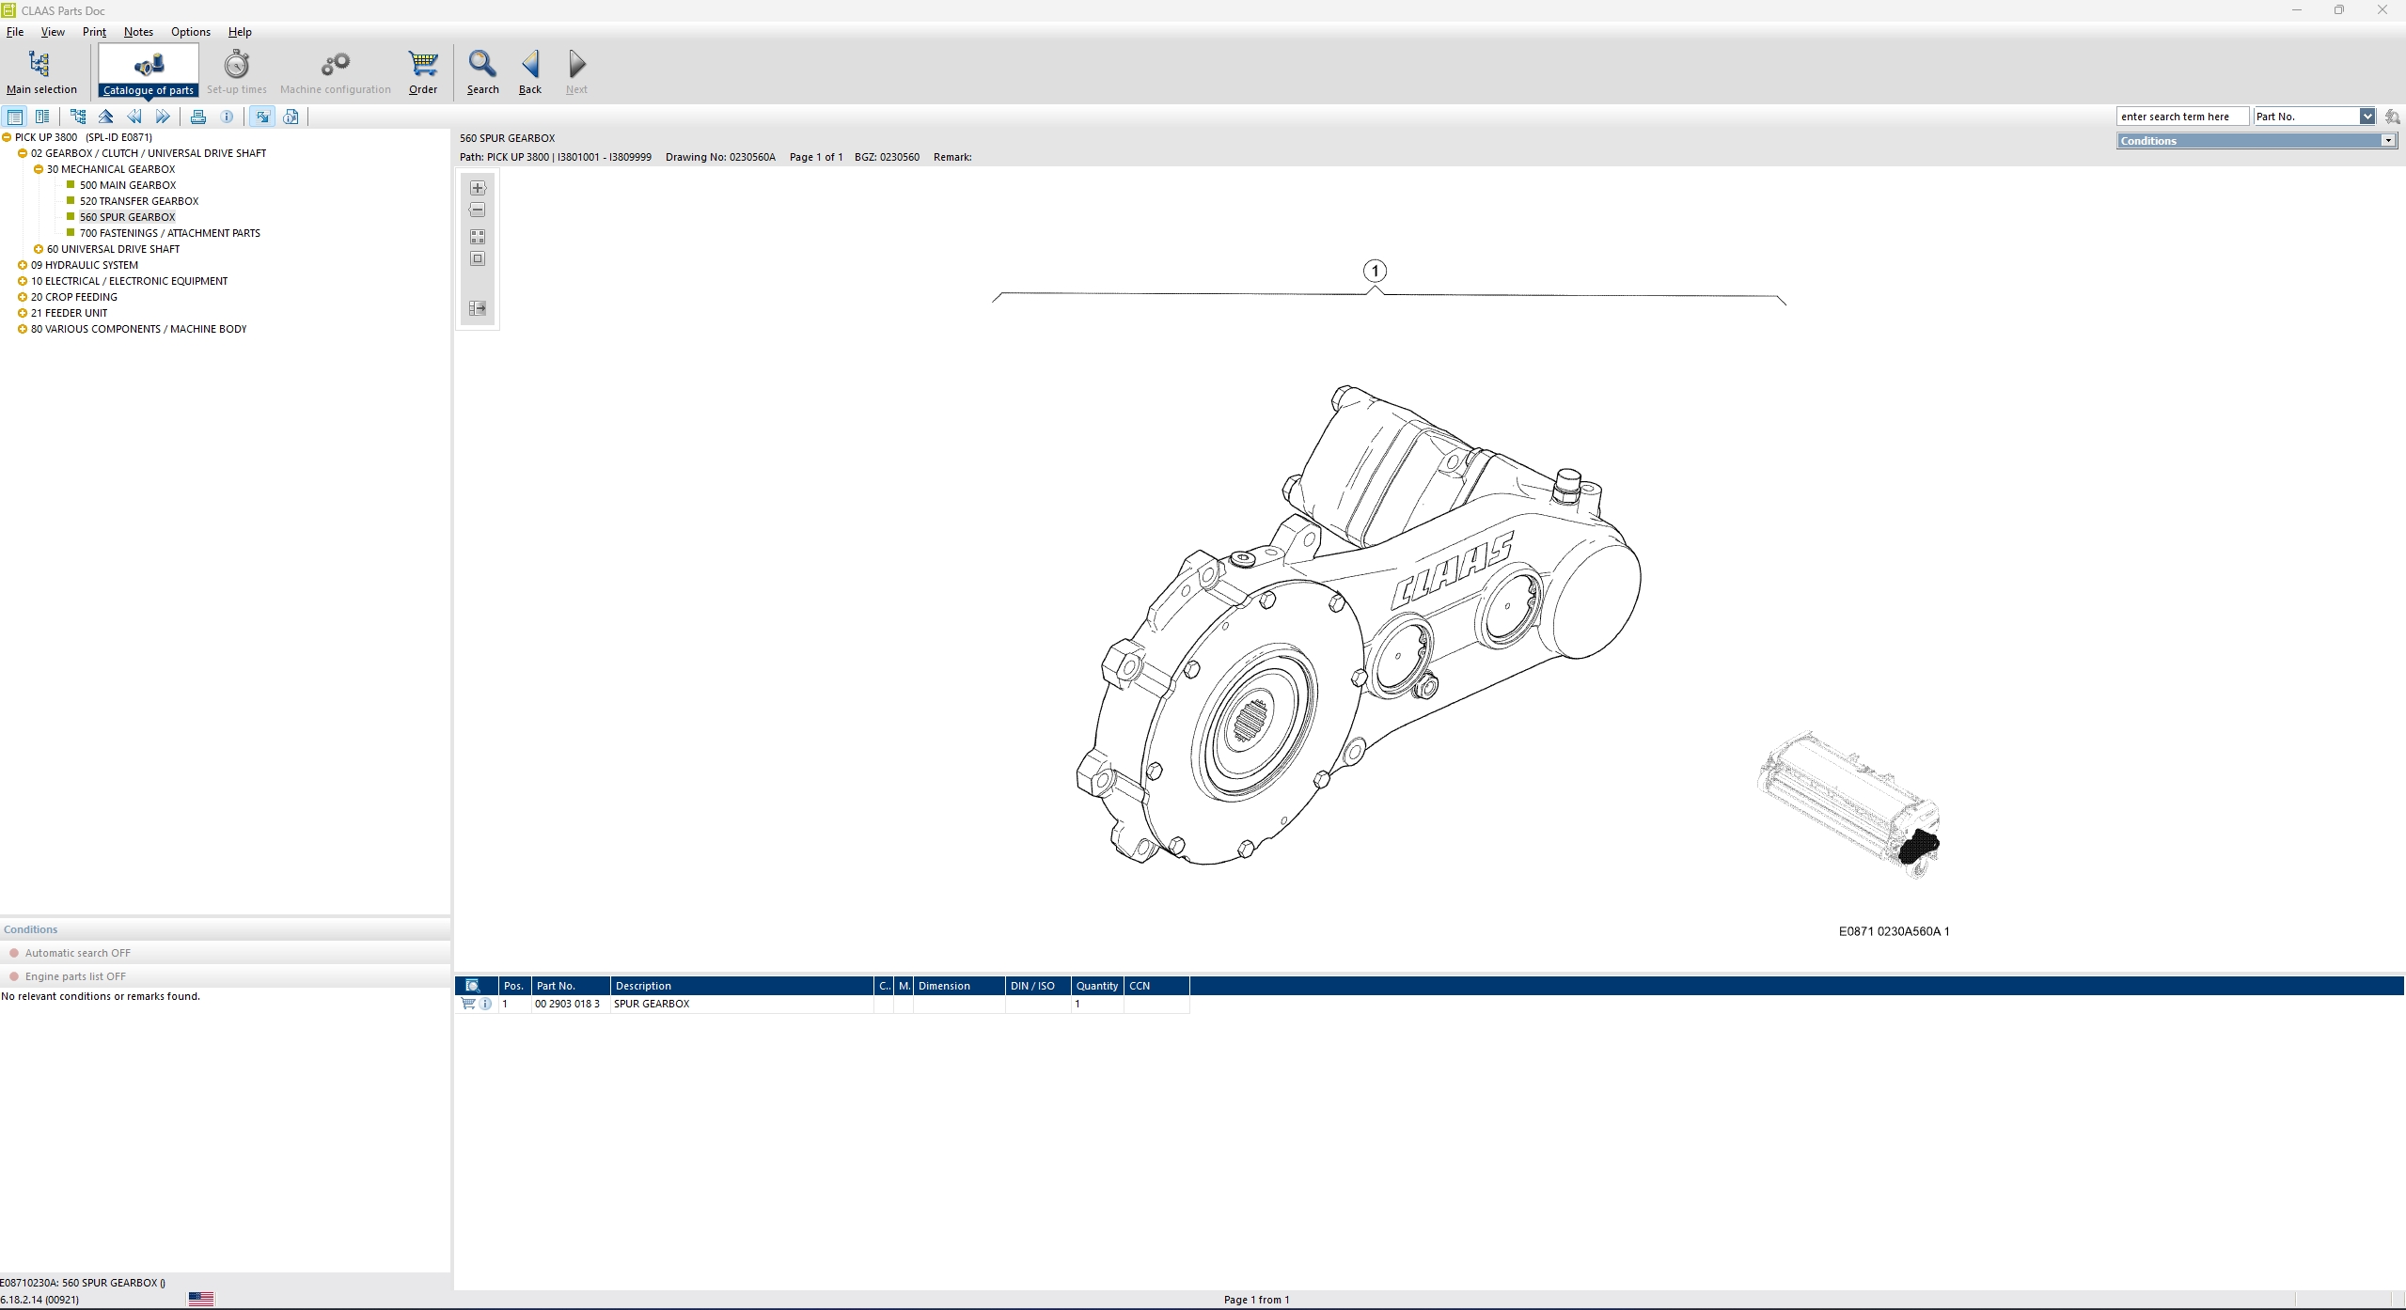
Task: Click the four-squares drawing view icon
Action: click(x=478, y=237)
